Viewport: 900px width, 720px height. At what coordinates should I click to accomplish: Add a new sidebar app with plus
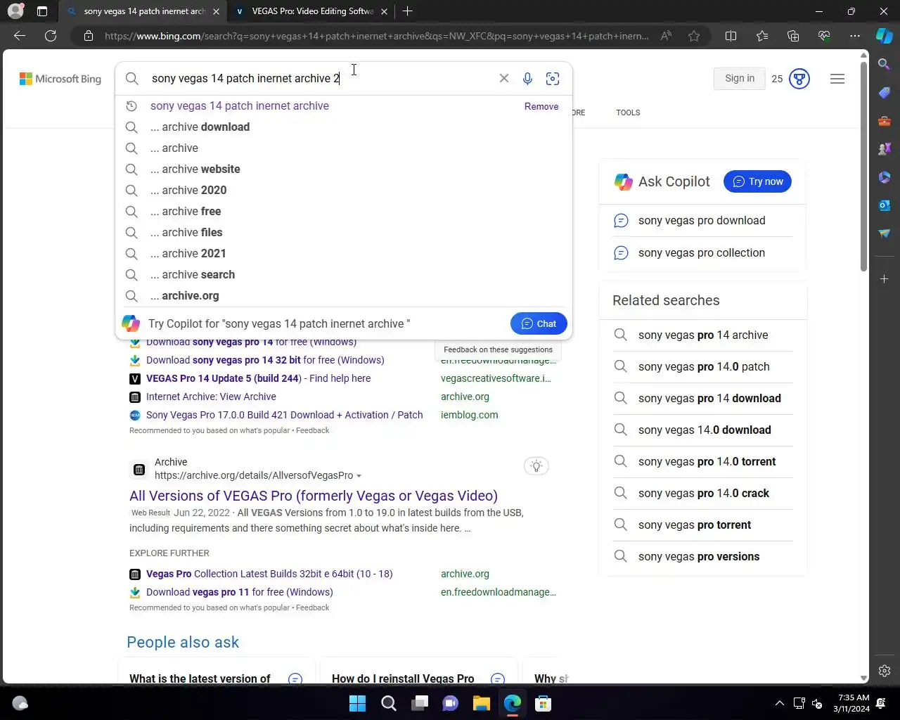click(x=885, y=279)
